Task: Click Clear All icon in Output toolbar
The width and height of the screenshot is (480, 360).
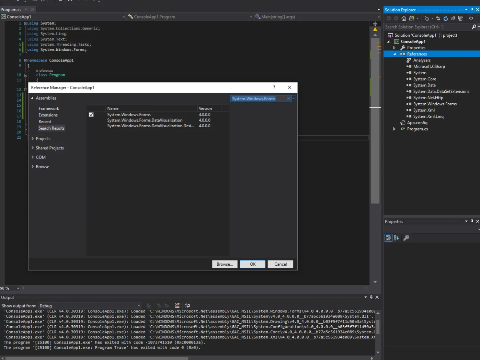Action: click(177, 305)
